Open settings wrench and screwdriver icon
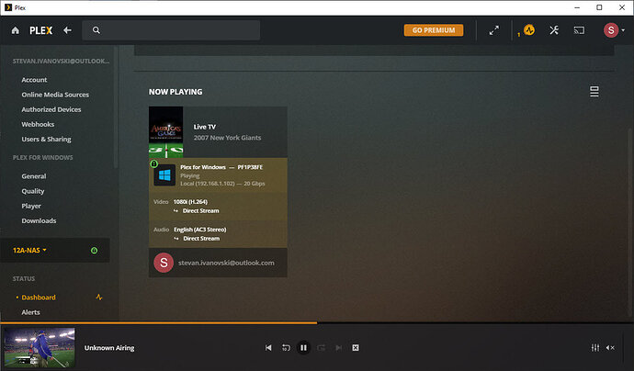634x371 pixels. (554, 30)
